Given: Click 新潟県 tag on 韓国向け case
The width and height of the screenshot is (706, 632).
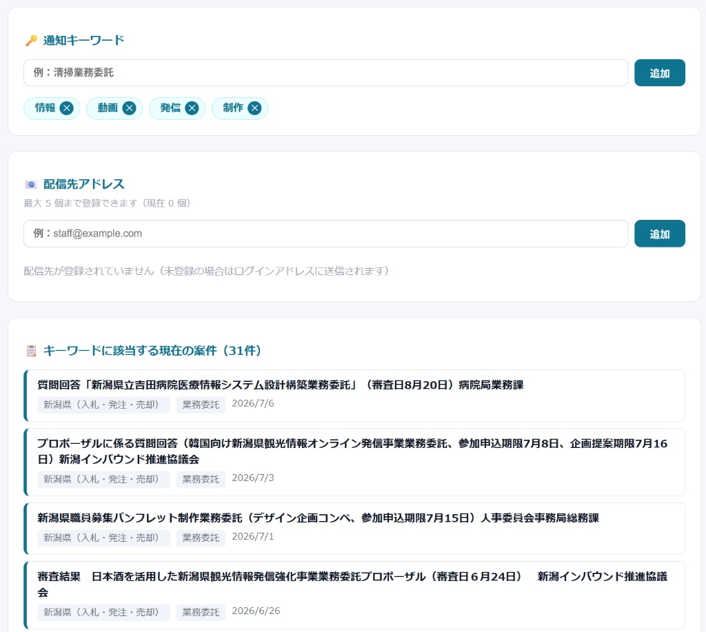Looking at the screenshot, I should pyautogui.click(x=103, y=480).
